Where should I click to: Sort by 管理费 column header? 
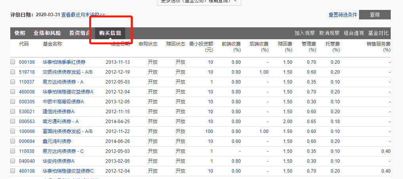click(x=308, y=44)
